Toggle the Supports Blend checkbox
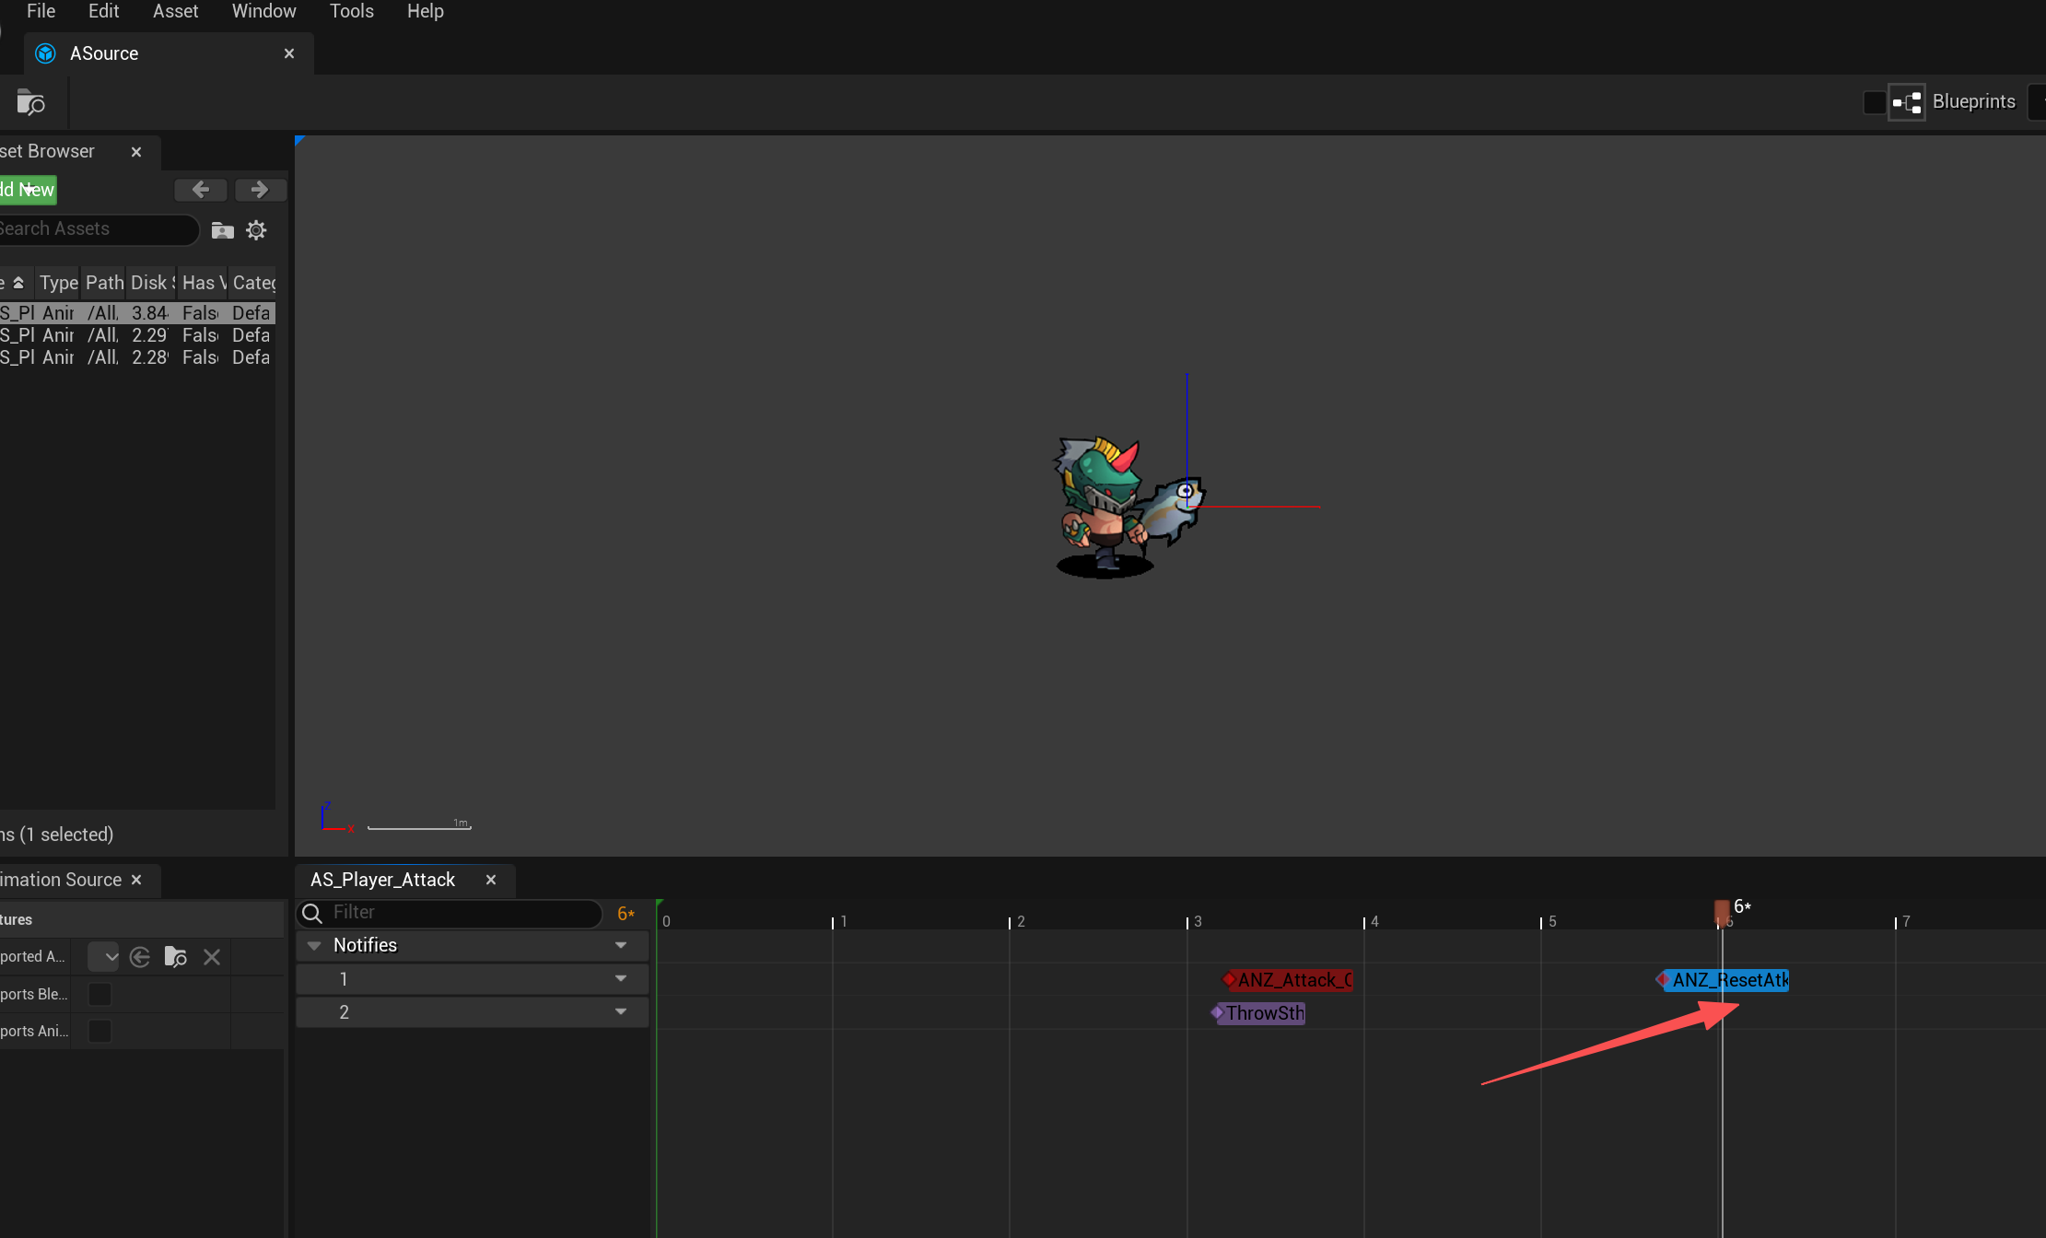 coord(99,995)
